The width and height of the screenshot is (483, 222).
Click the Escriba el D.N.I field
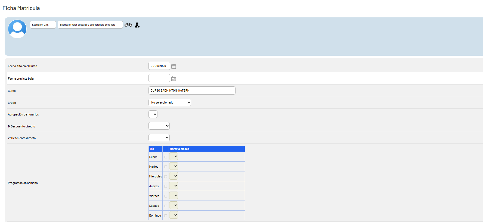pos(43,25)
